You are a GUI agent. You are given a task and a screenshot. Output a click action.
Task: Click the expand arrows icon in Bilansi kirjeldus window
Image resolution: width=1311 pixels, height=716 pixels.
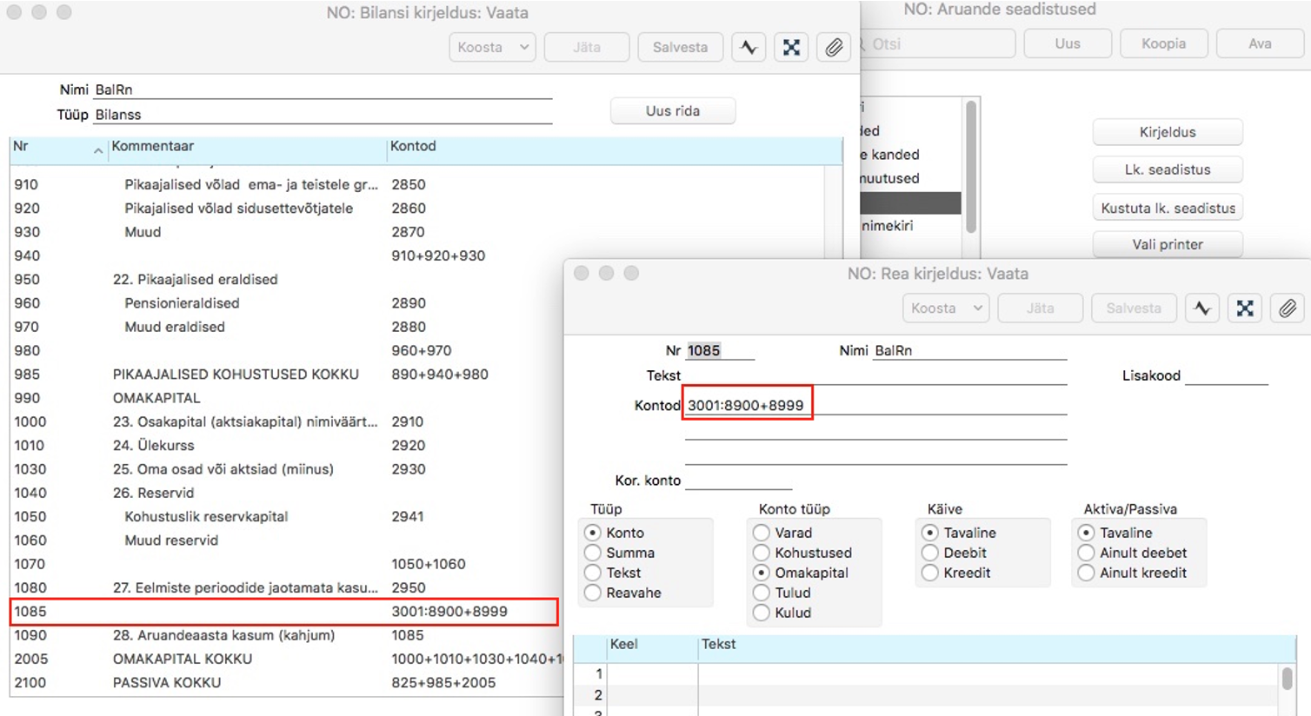tap(791, 48)
